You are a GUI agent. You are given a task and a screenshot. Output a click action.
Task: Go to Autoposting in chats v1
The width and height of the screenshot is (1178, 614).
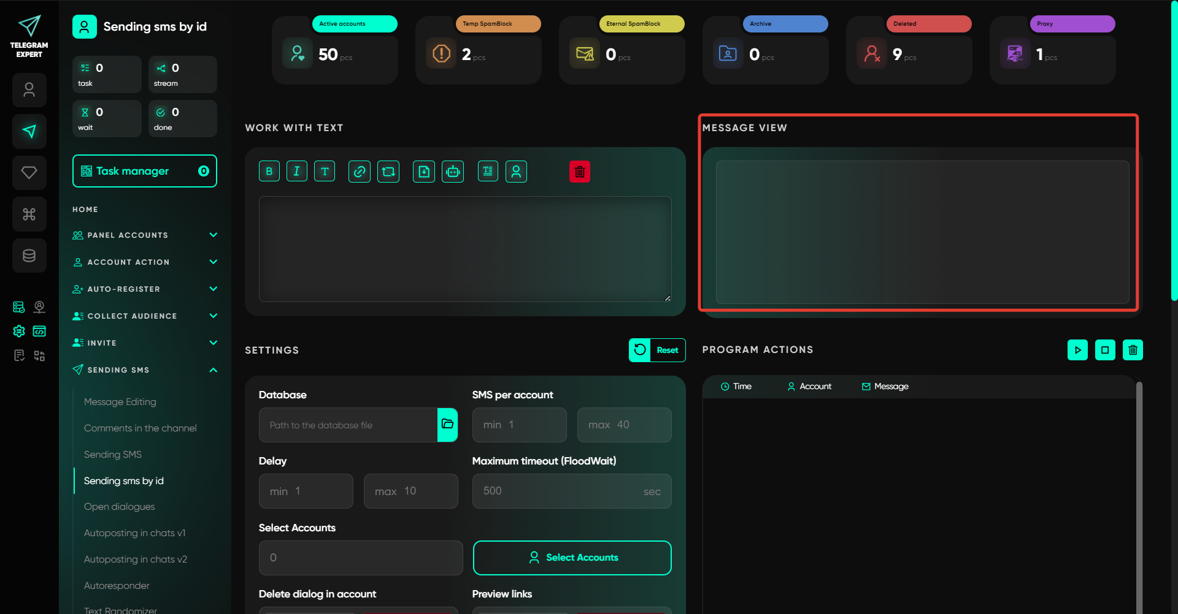(x=135, y=533)
